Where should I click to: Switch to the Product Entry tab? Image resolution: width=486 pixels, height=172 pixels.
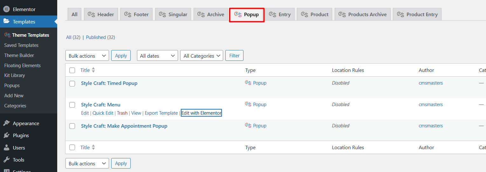coord(417,15)
